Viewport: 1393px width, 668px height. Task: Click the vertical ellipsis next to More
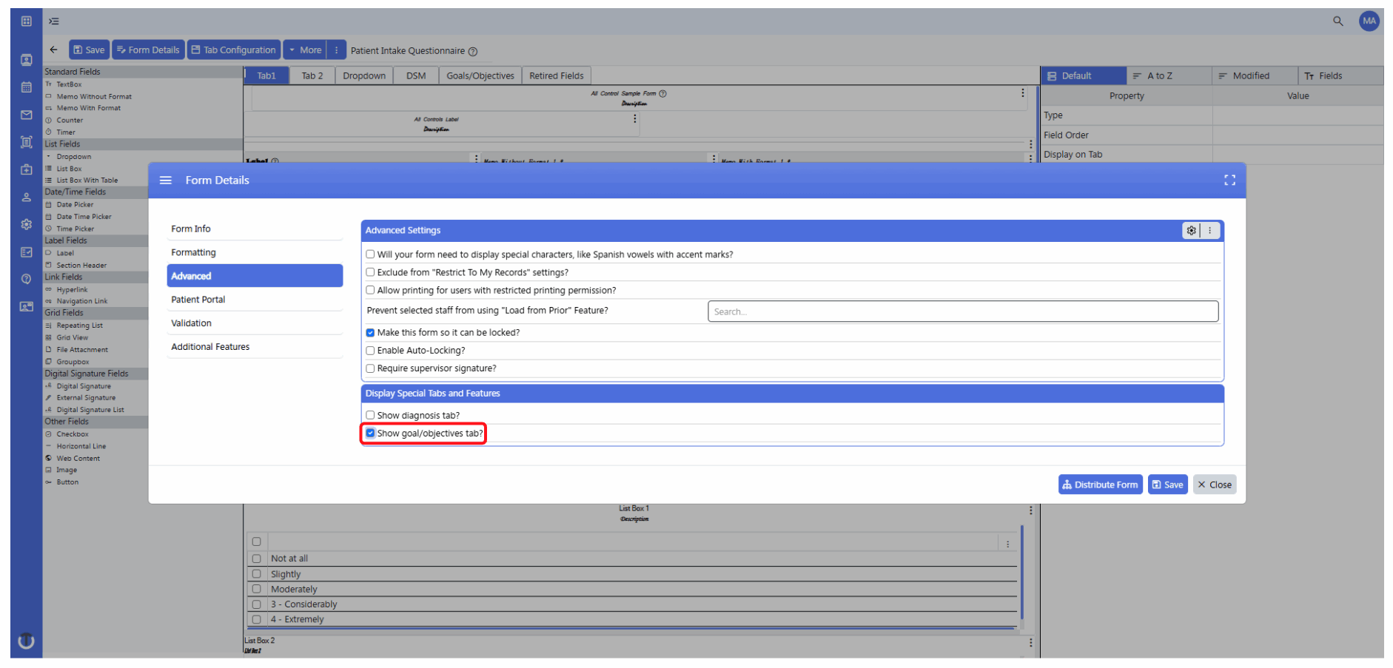point(336,50)
